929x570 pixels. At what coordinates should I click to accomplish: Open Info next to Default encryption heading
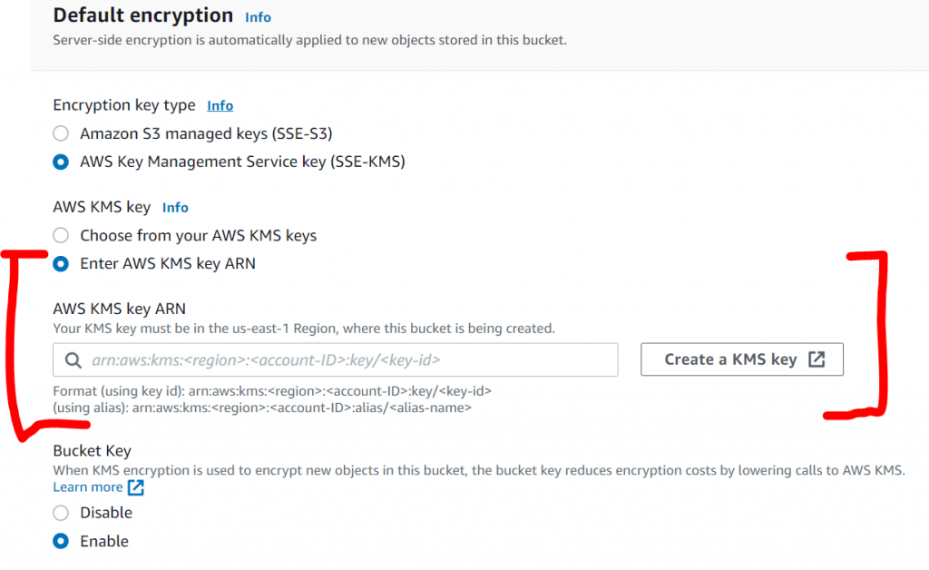[x=258, y=16]
